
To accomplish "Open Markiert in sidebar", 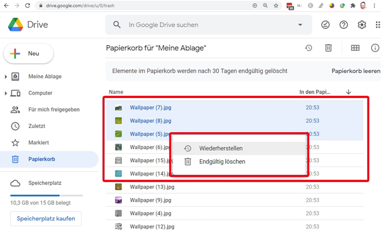I will click(38, 143).
